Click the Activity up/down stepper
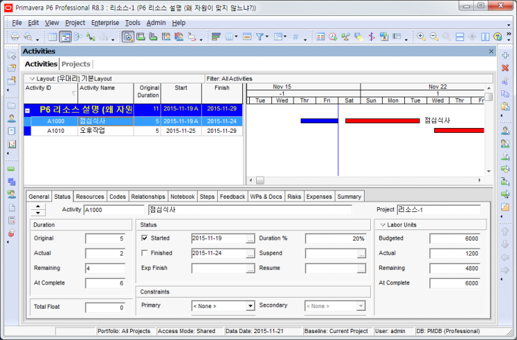Screen dimensions: 517x340 point(38,209)
